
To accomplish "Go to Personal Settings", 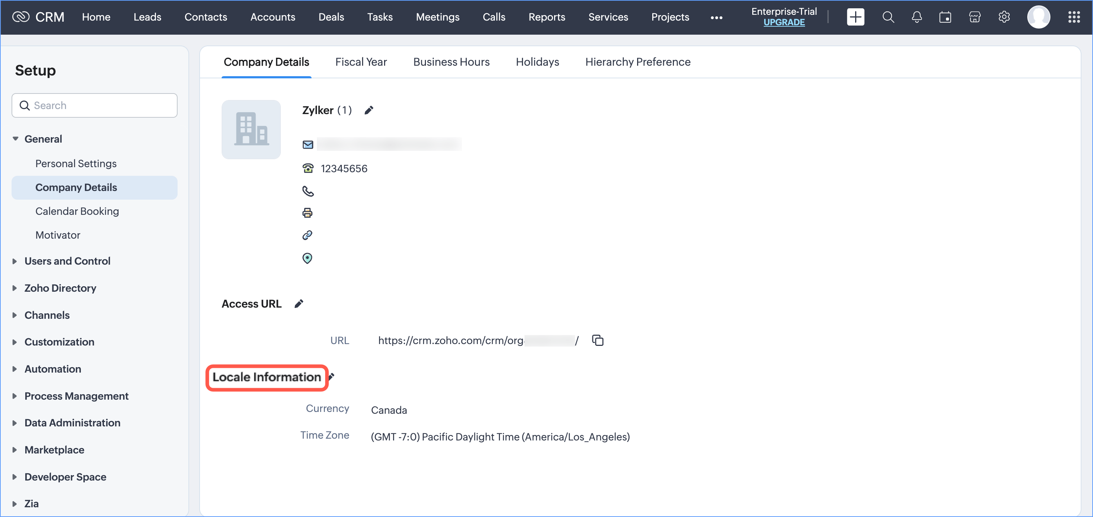I will coord(76,164).
